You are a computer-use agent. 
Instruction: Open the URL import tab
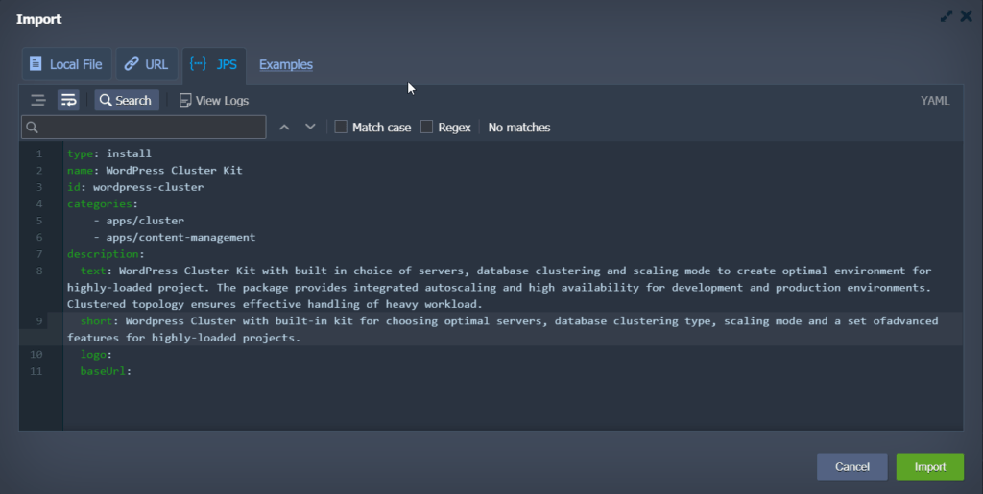tap(147, 64)
